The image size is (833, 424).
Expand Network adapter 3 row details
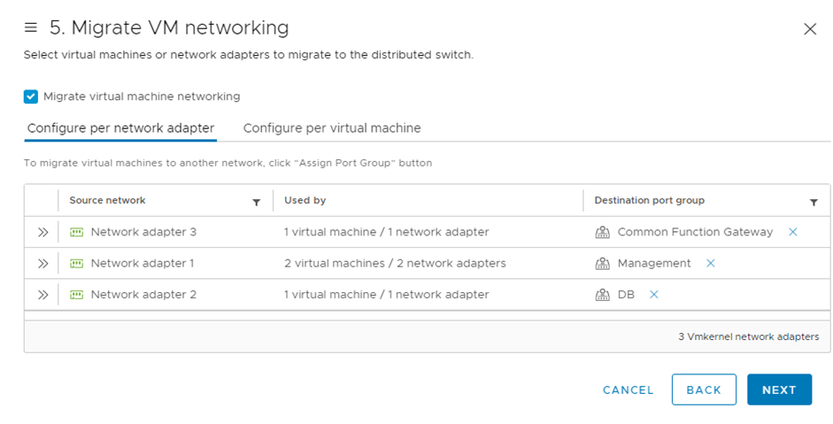[x=42, y=232]
